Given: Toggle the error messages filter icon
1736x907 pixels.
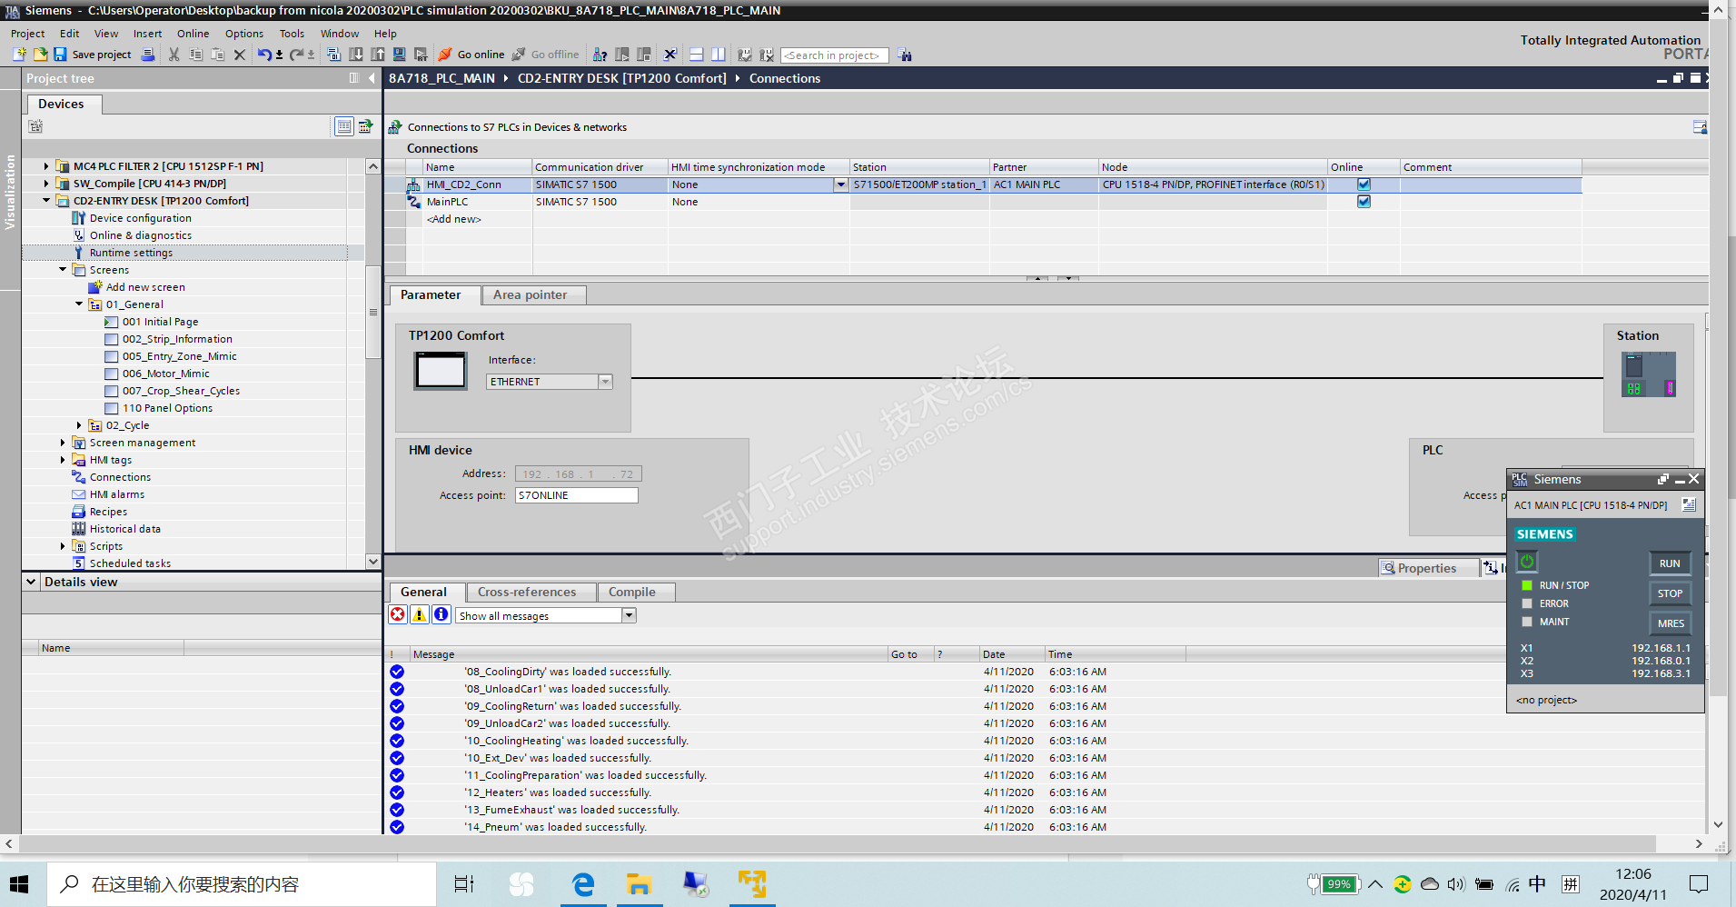Looking at the screenshot, I should pyautogui.click(x=398, y=614).
